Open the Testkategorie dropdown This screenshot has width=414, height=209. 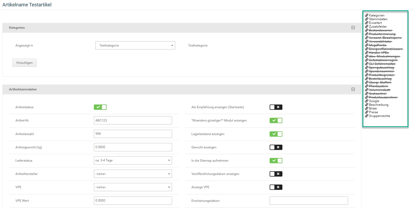coord(135,45)
